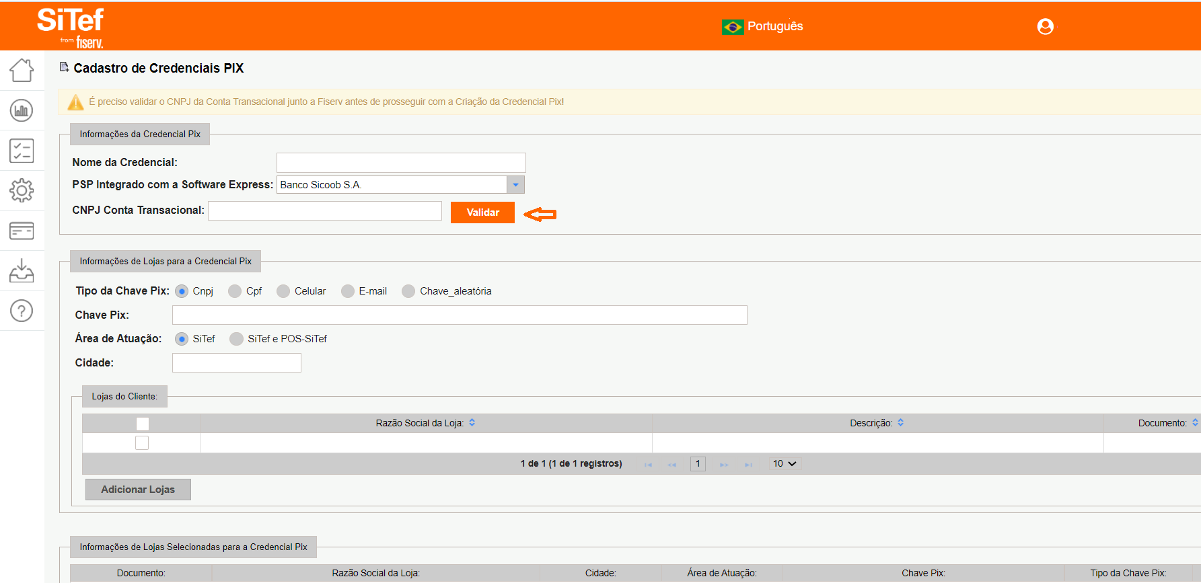Click the user profile icon
The width and height of the screenshot is (1201, 583).
point(1045,26)
